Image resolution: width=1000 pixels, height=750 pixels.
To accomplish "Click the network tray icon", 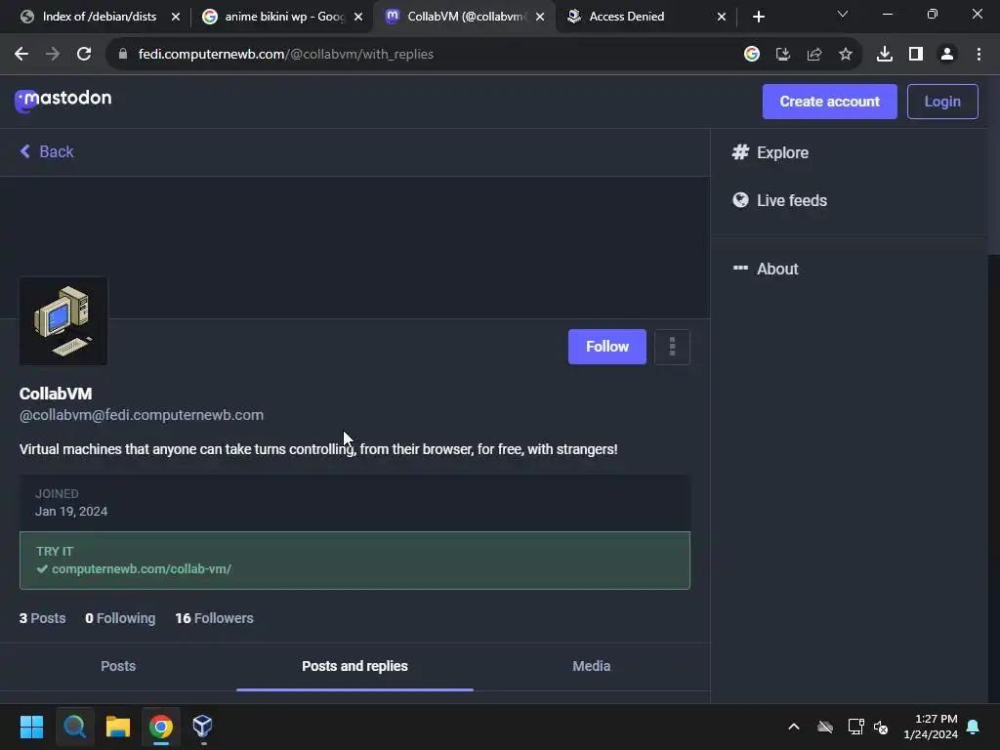I will [x=855, y=727].
